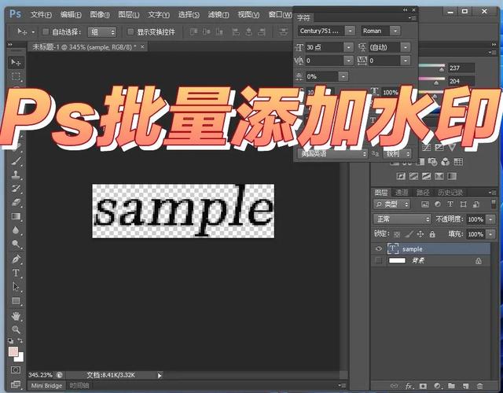This screenshot has width=503, height=393.
Task: Open the 图层 menu
Action: (x=129, y=15)
